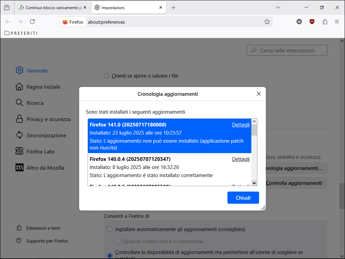
Task: Click the Altro da Mozilla m logo icon
Action: click(19, 167)
